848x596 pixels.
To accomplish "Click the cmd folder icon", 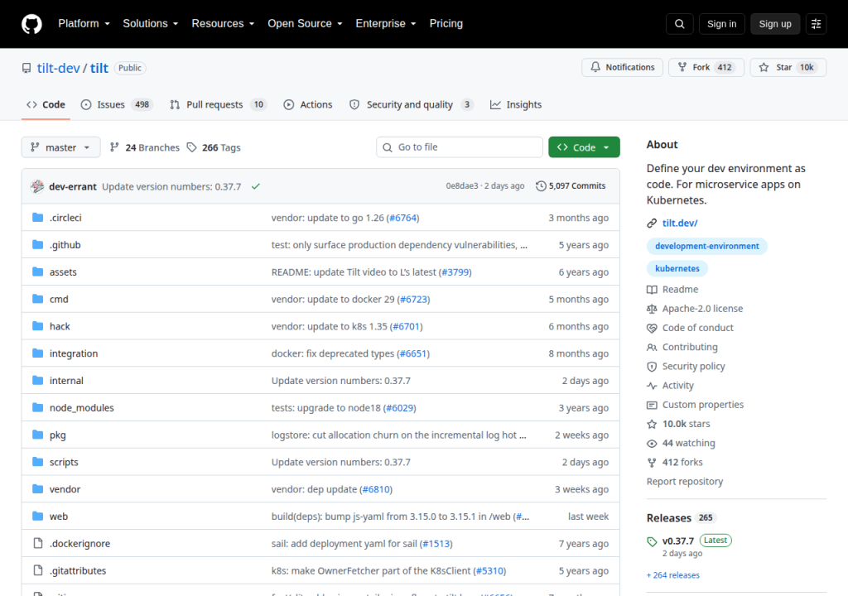I will click(38, 299).
